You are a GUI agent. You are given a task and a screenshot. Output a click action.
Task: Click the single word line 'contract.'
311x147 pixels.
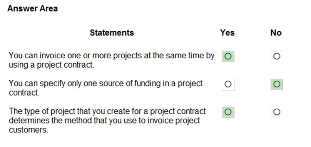point(24,92)
